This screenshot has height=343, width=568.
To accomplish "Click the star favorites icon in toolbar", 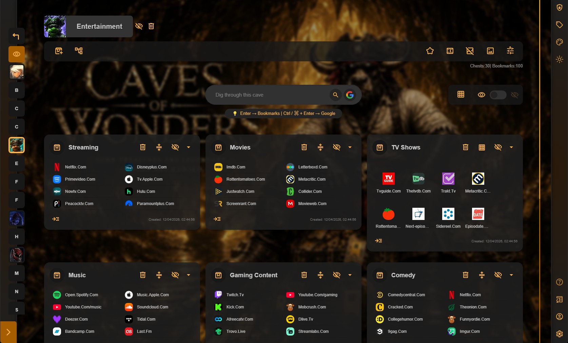I will 430,51.
